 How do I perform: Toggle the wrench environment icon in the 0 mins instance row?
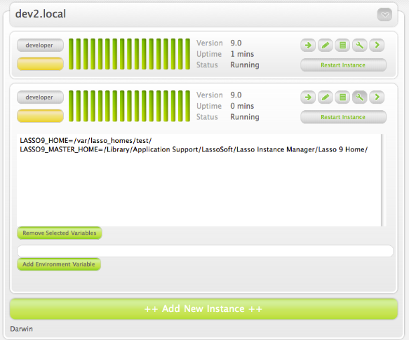click(360, 97)
